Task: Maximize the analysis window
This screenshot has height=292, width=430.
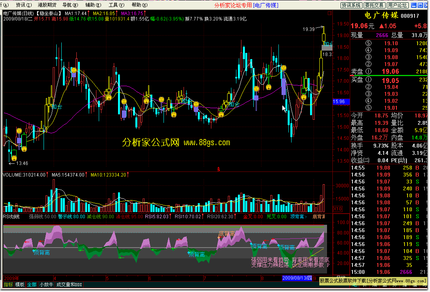Action: click(x=420, y=5)
